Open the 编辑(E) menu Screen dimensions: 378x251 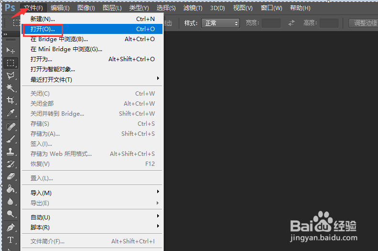(x=60, y=8)
